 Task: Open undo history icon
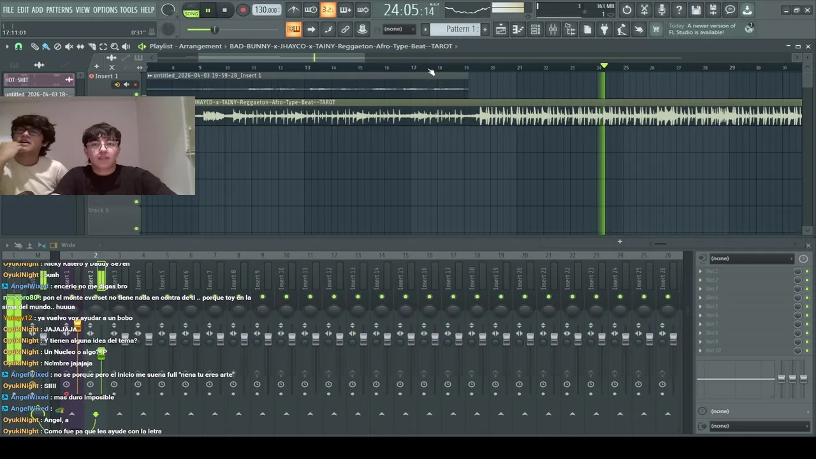(627, 10)
